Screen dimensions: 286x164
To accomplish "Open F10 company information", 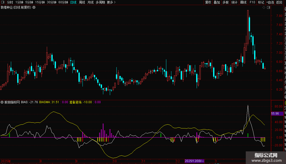I will [x=252, y=2].
